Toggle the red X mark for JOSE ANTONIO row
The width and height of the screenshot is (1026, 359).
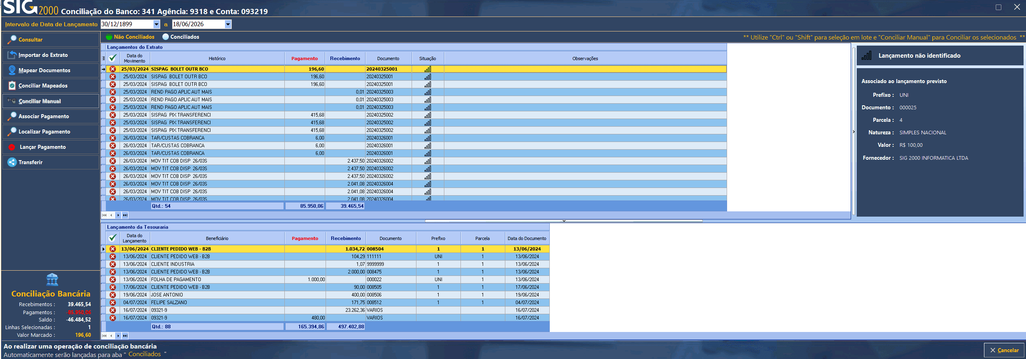click(x=113, y=295)
